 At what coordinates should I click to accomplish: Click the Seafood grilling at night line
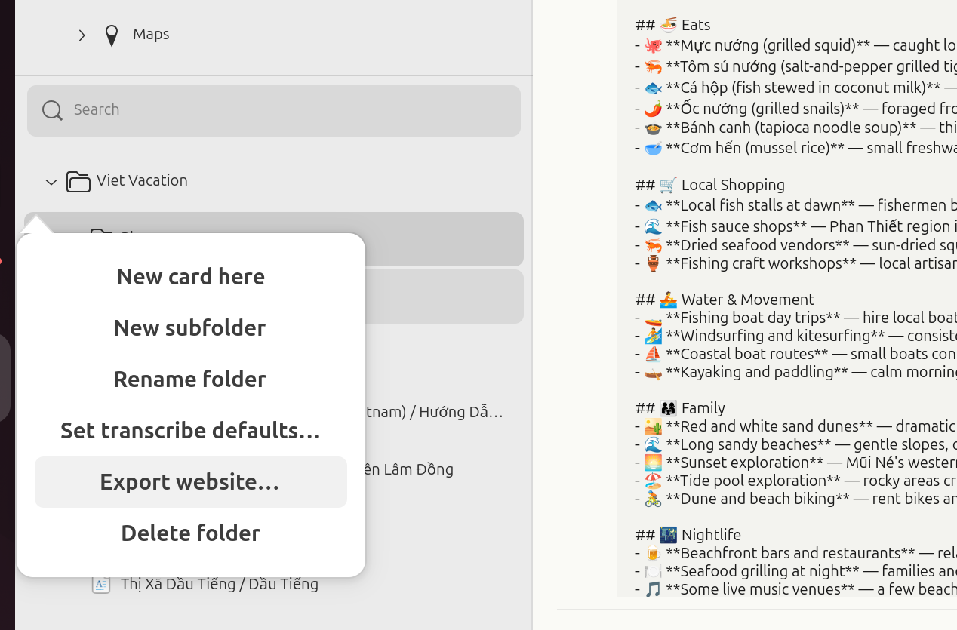[795, 571]
